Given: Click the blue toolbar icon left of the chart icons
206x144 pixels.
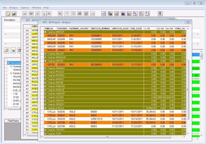Looking at the screenshot, I should [104, 14].
